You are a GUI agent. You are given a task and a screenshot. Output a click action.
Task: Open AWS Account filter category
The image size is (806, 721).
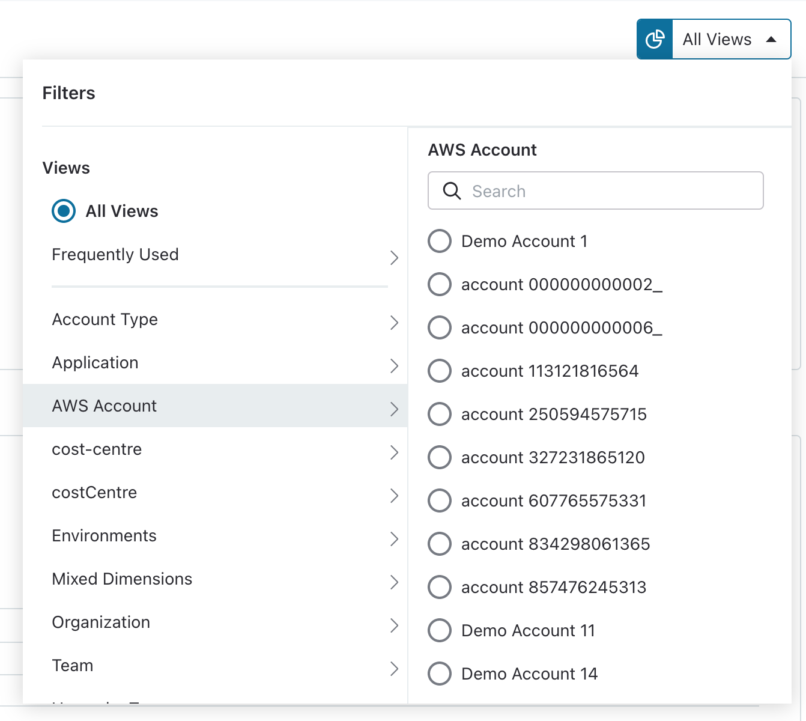[215, 406]
